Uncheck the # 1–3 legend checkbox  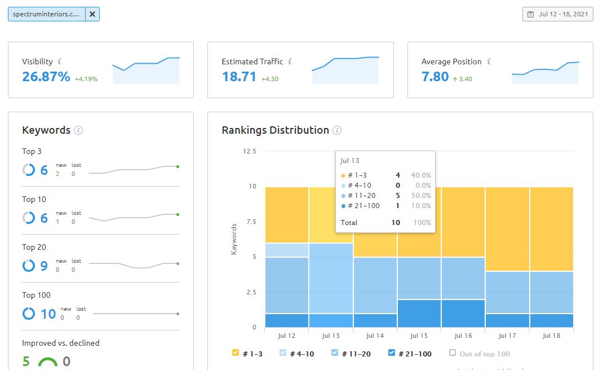pyautogui.click(x=236, y=353)
